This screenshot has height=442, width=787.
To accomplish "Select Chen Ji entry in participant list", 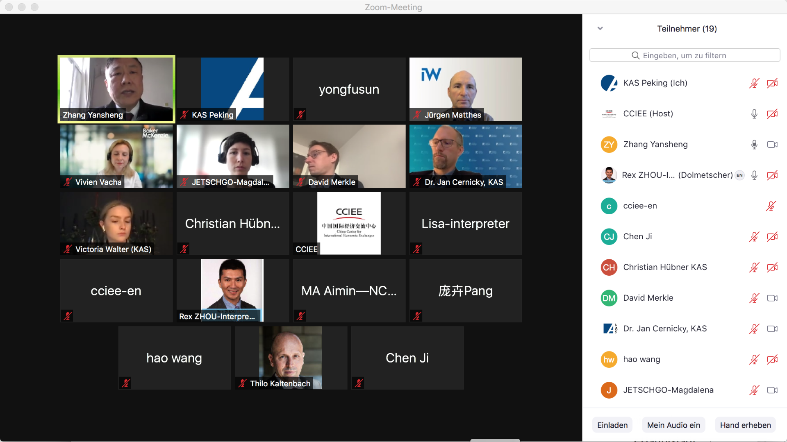I will click(x=685, y=237).
